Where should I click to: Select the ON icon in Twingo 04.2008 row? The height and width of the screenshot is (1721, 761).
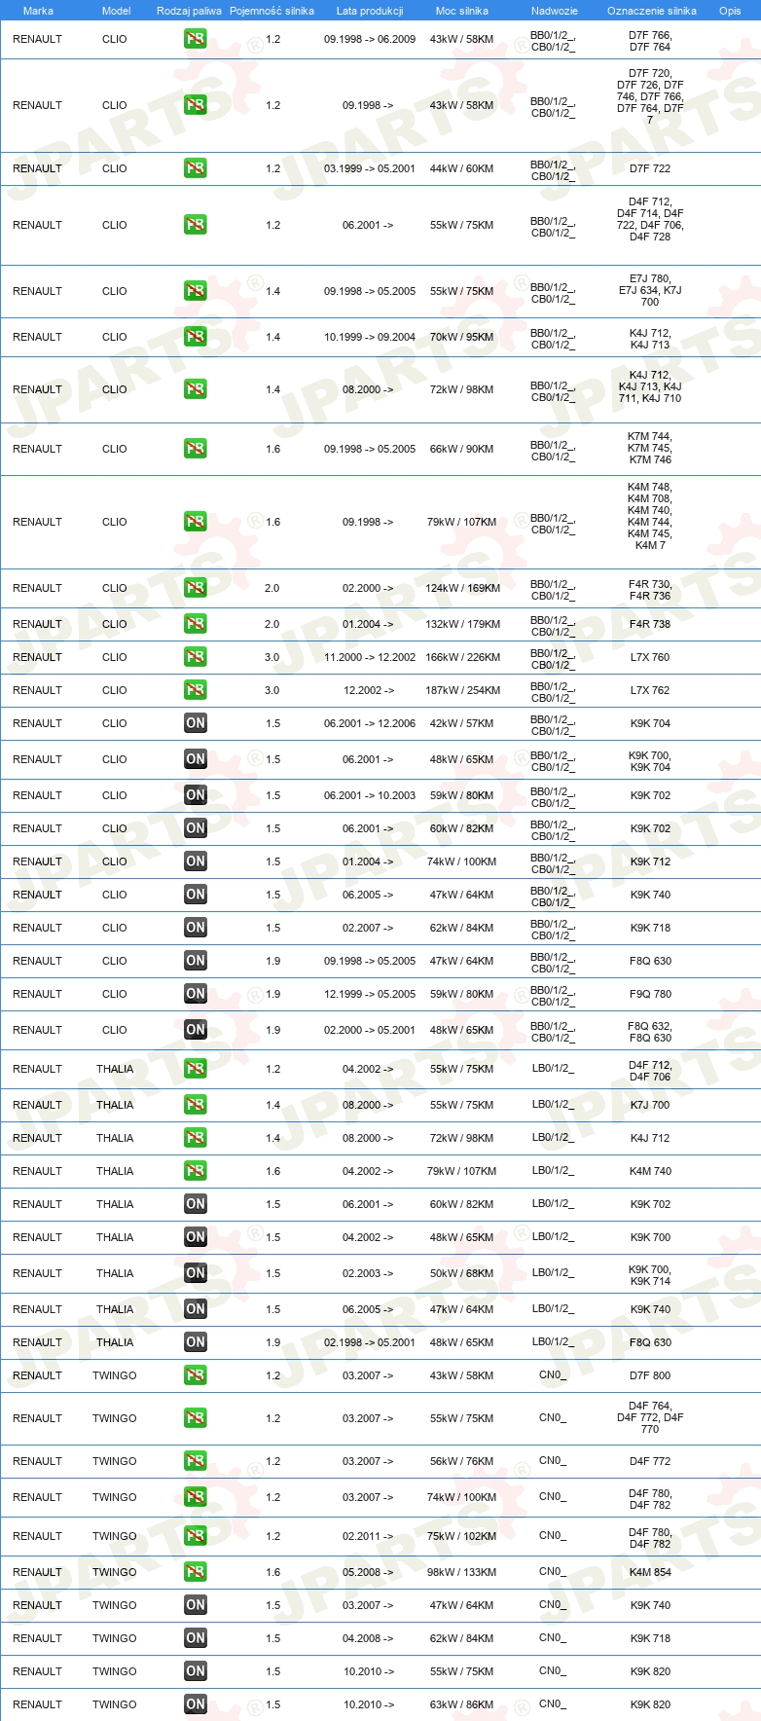tap(196, 1638)
